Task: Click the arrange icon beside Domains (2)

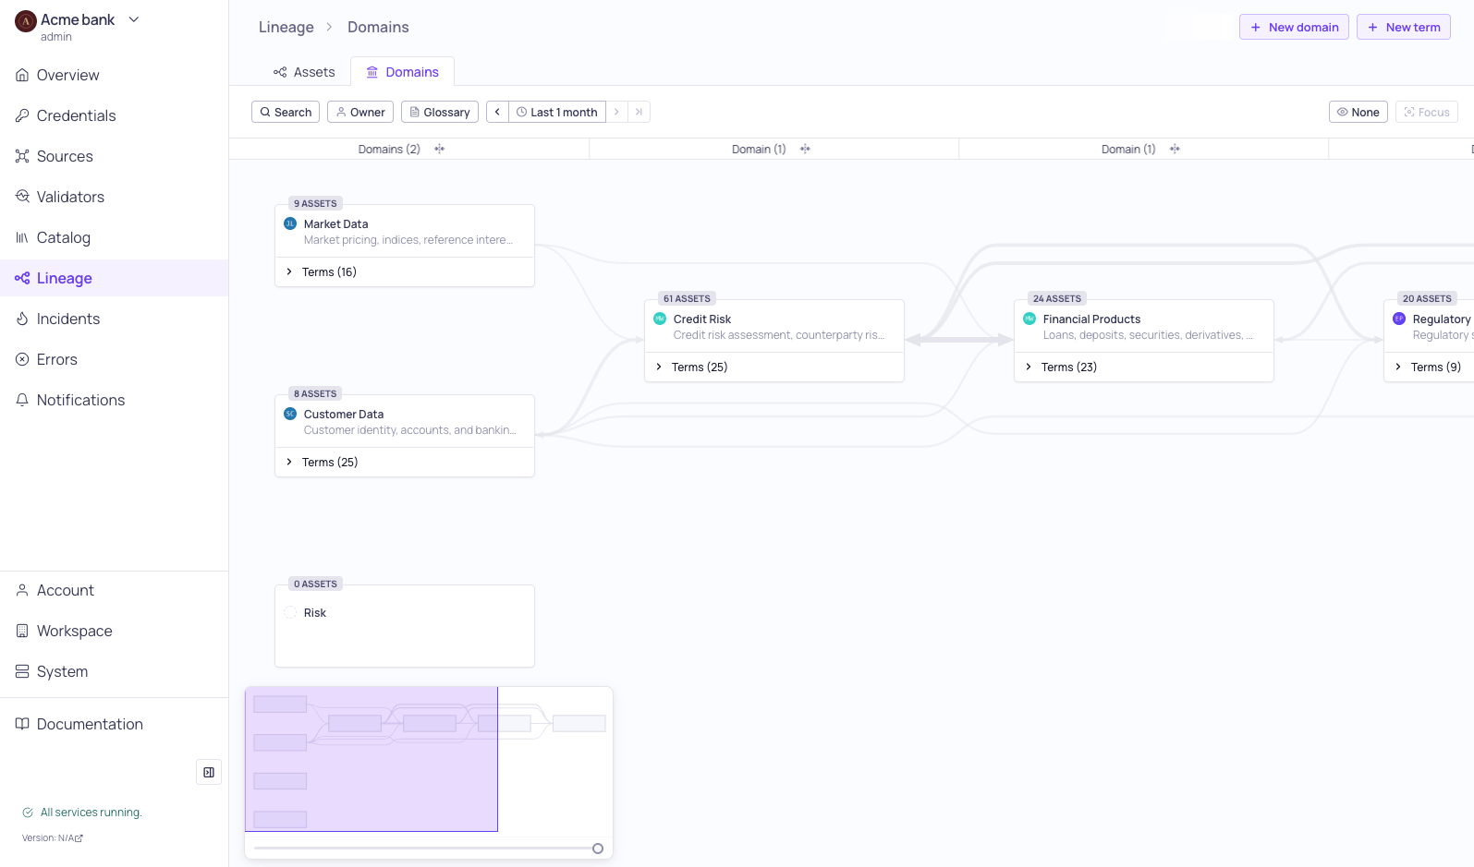Action: 440,149
